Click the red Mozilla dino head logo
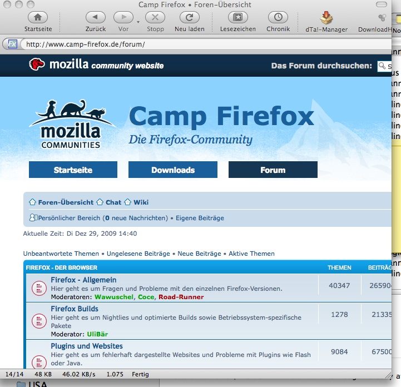This screenshot has width=401, height=387. point(37,64)
